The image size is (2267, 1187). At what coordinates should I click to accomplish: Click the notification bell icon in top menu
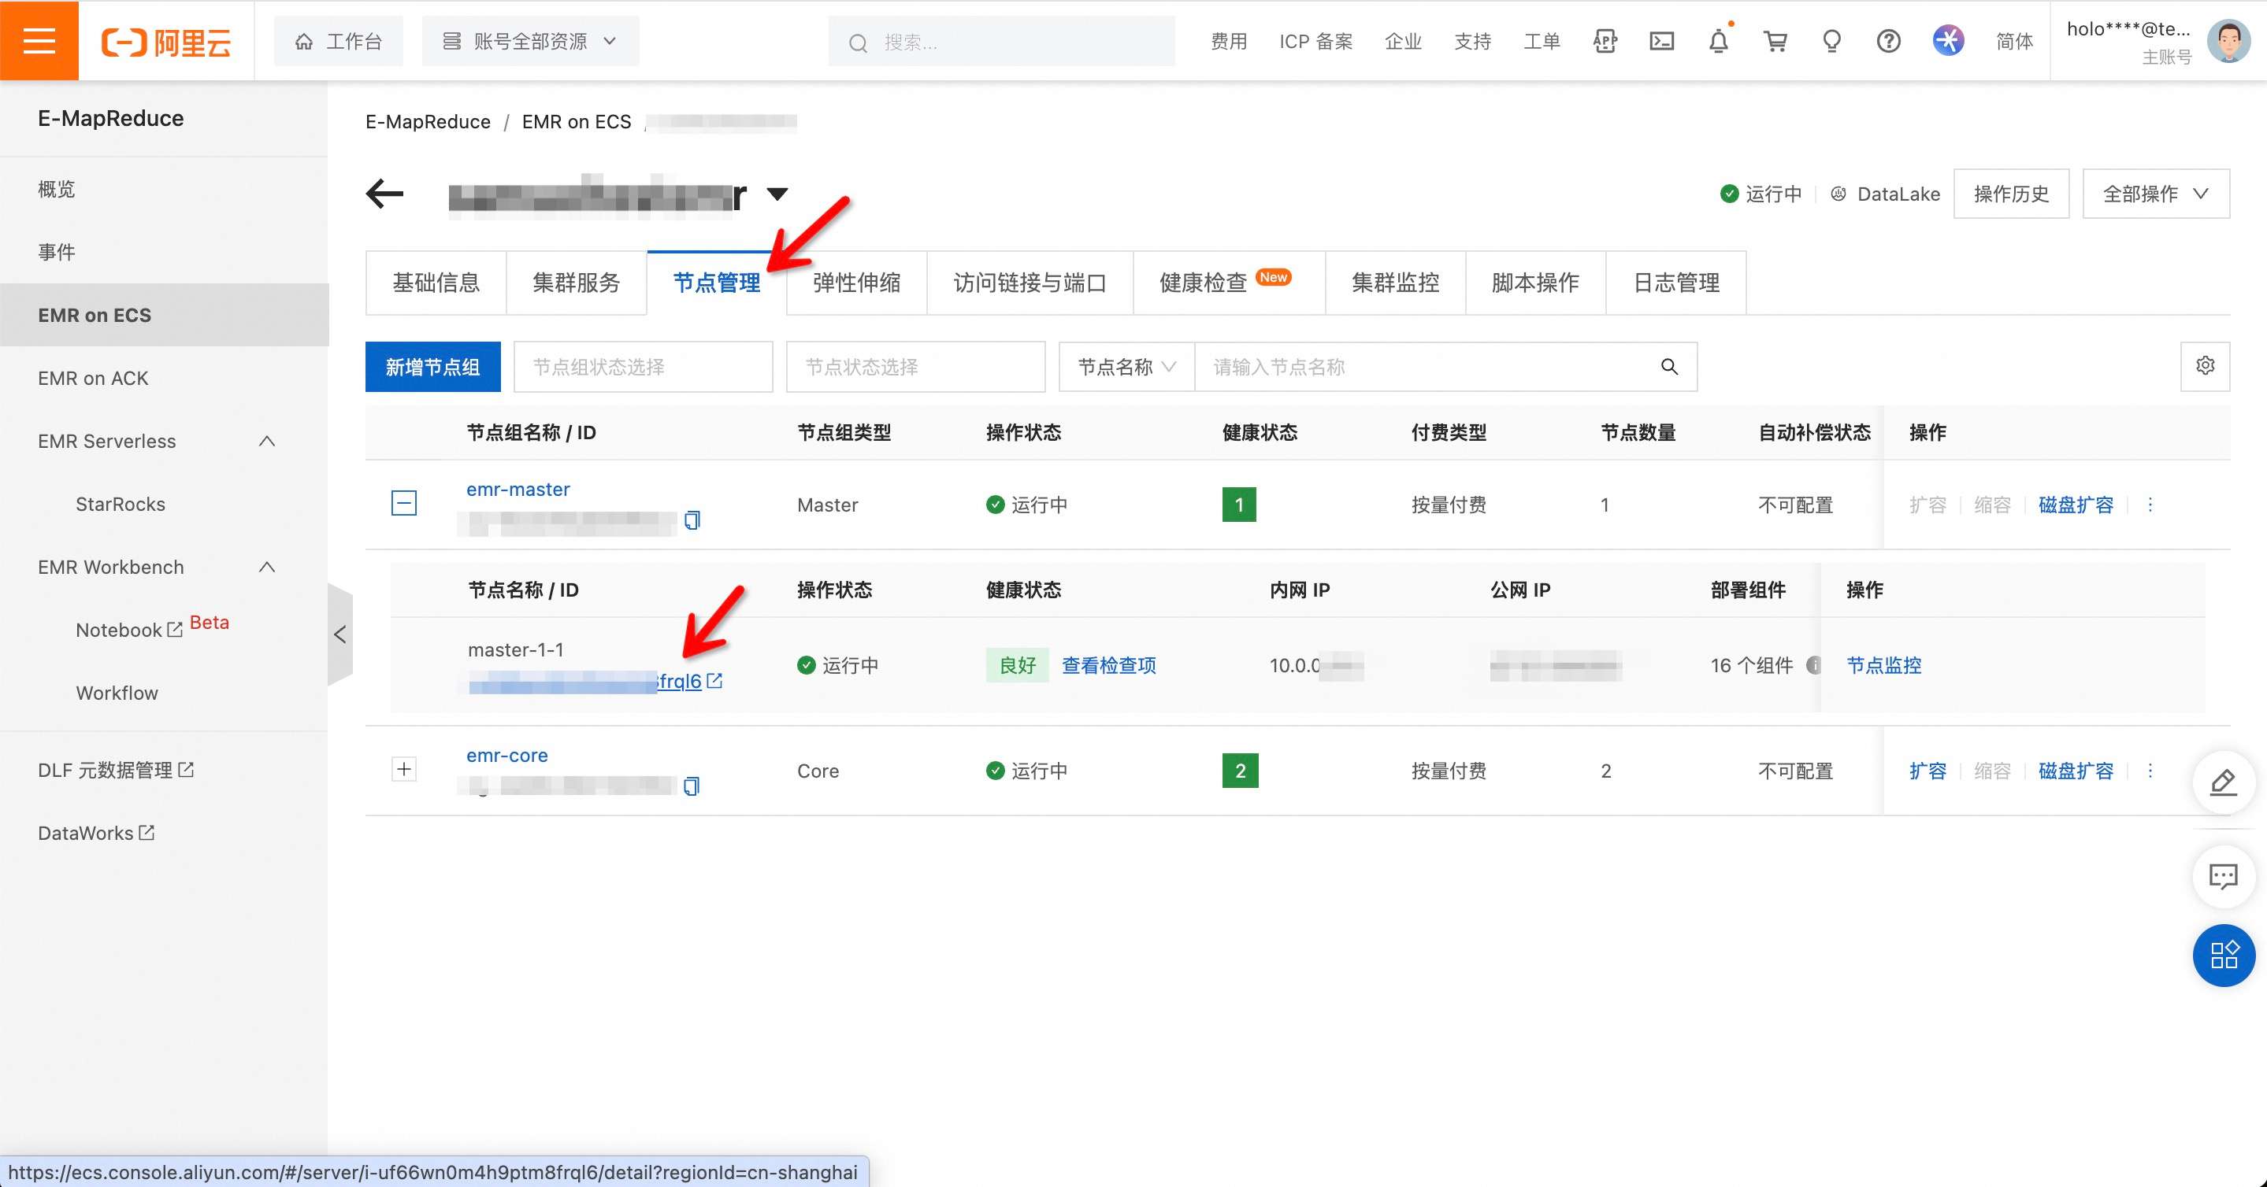(x=1714, y=40)
